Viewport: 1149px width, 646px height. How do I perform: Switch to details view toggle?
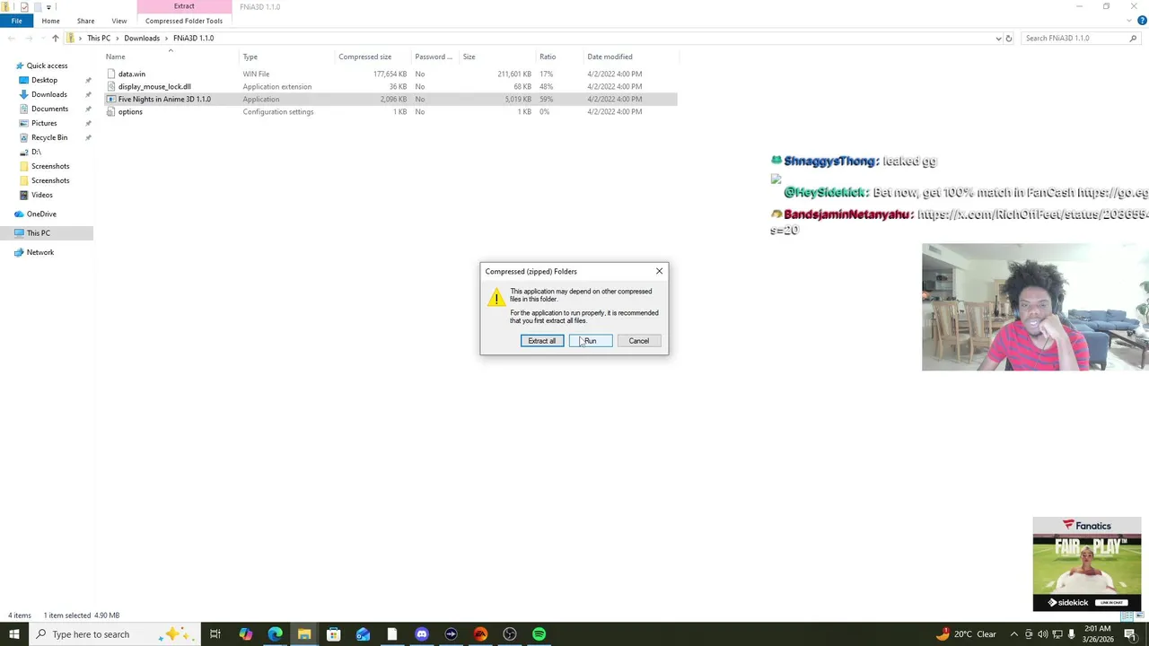pos(1127,615)
